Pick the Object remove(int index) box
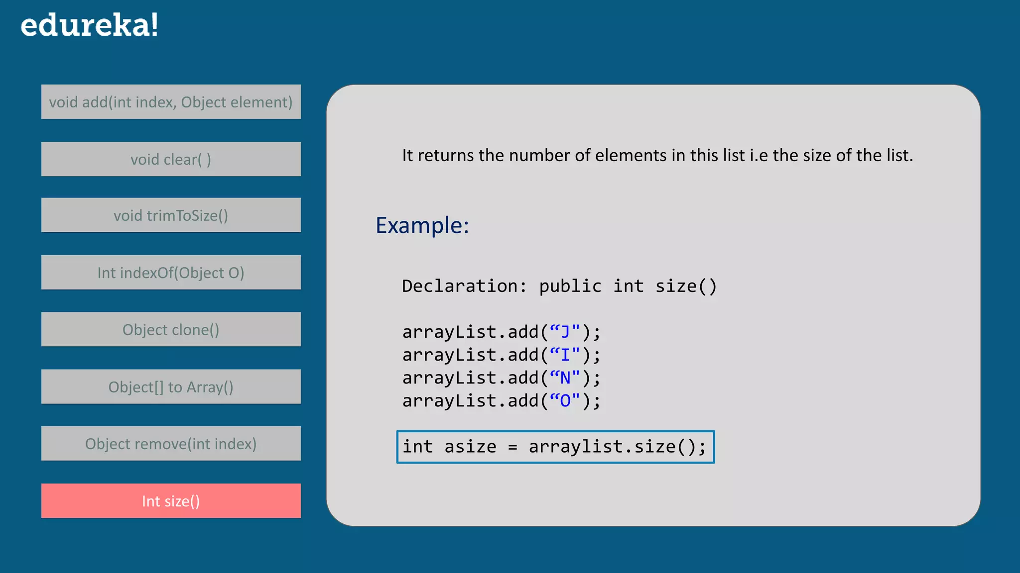 click(171, 444)
